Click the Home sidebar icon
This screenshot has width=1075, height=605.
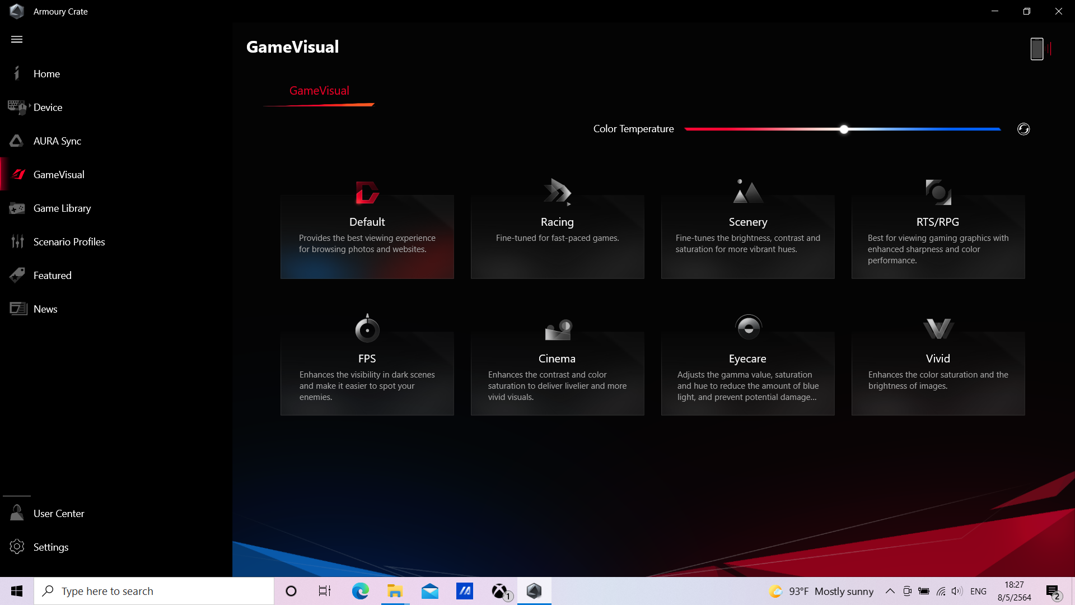click(x=17, y=73)
